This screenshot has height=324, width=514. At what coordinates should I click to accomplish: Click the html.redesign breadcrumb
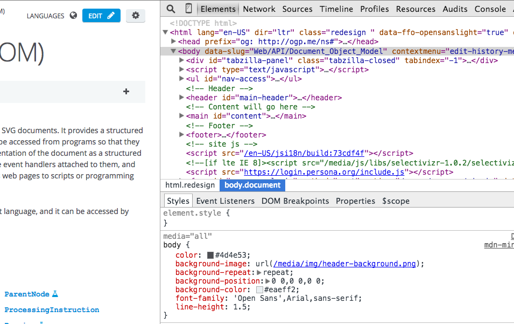pos(190,185)
